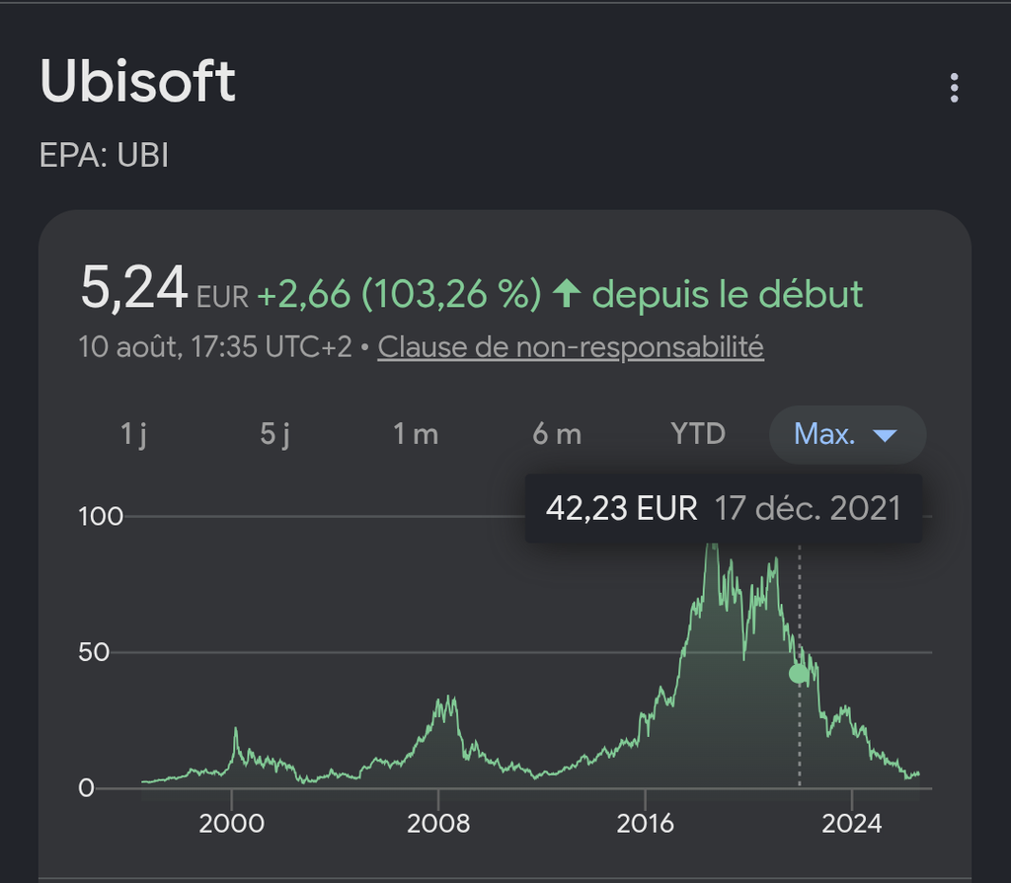Image resolution: width=1011 pixels, height=883 pixels.
Task: Click the EPA: UBI ticker label
Action: point(104,155)
